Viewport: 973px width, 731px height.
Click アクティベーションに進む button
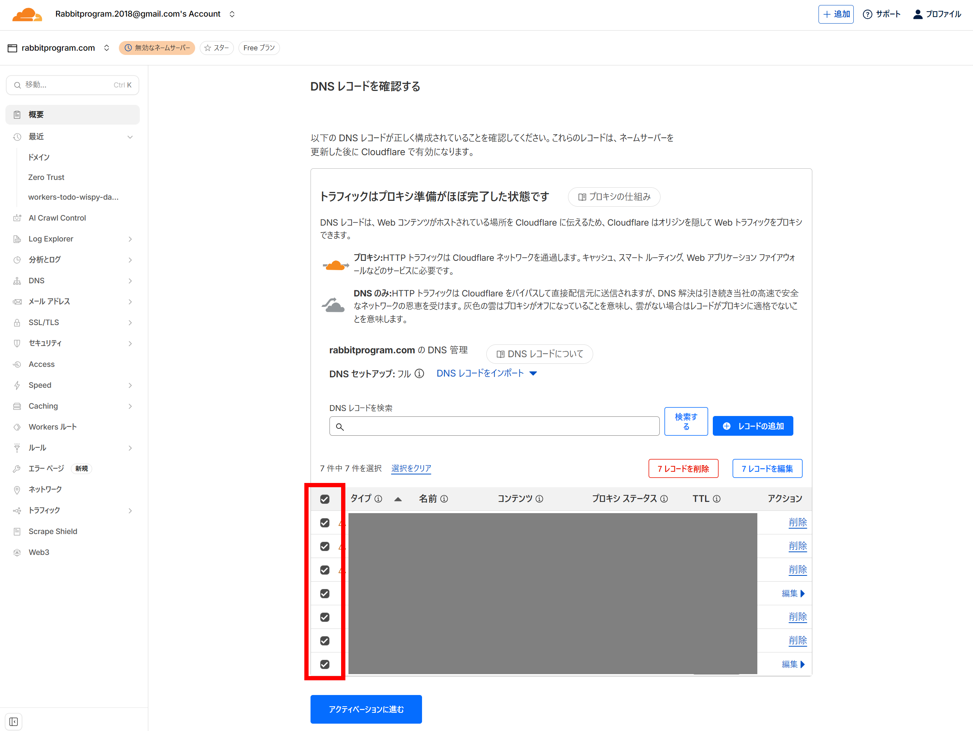[x=366, y=709]
